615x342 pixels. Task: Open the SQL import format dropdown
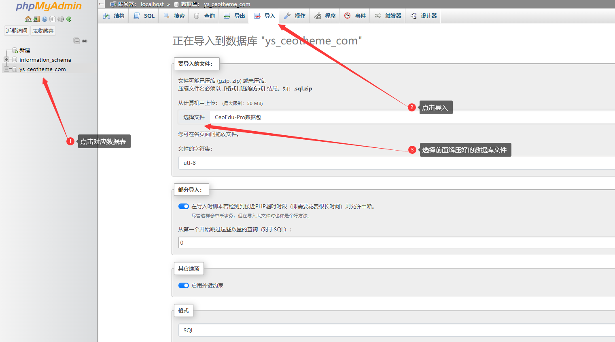point(397,330)
